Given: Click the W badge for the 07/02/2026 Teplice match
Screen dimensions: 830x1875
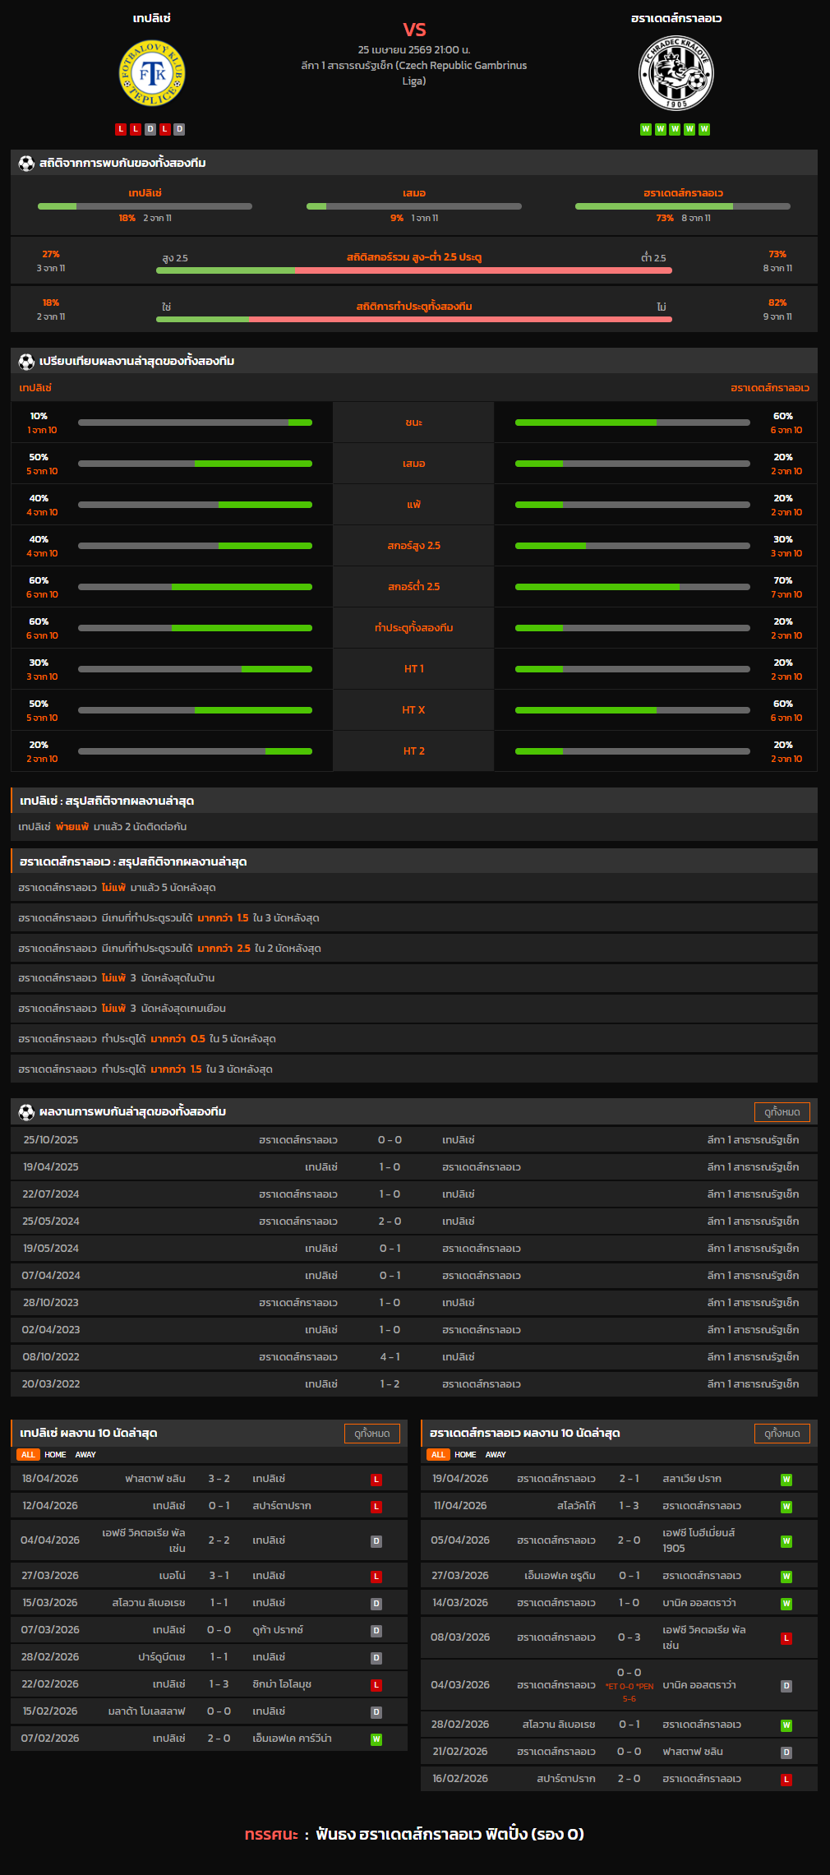Looking at the screenshot, I should [x=376, y=1739].
